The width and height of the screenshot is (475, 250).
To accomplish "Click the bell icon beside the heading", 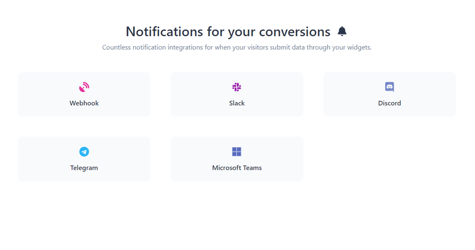I will pos(342,31).
